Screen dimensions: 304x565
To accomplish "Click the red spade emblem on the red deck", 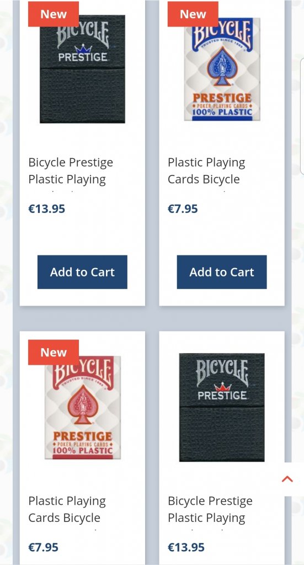I will 83,404.
